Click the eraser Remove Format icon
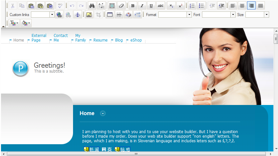The image size is (278, 156). (121, 6)
